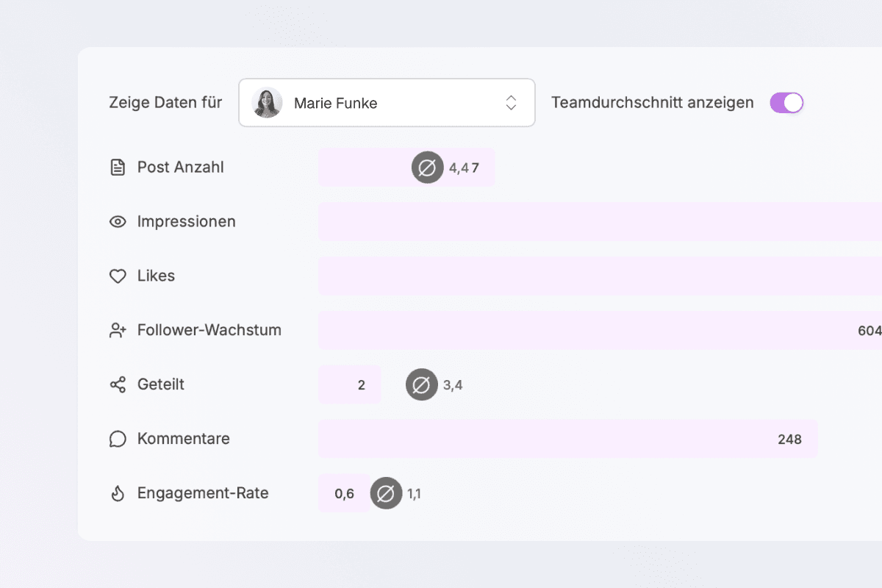Click the Teamdurchschnitt anzeigen label

click(x=652, y=103)
